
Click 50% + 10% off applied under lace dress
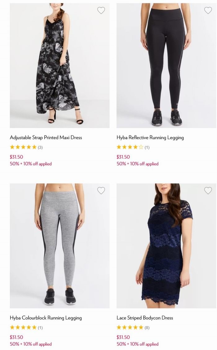click(137, 344)
